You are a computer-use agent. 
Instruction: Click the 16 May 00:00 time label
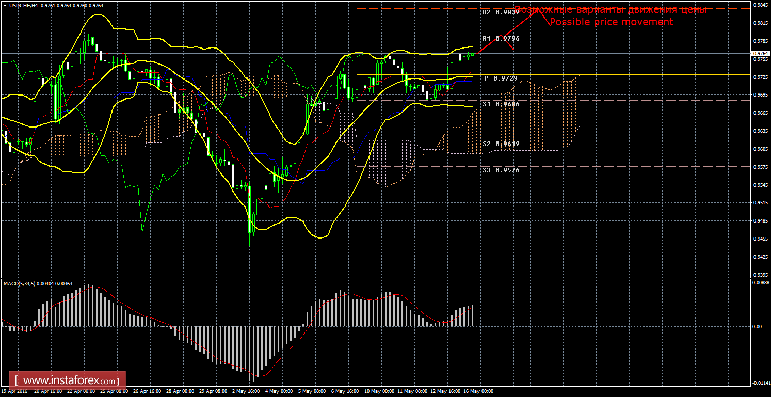pos(478,391)
